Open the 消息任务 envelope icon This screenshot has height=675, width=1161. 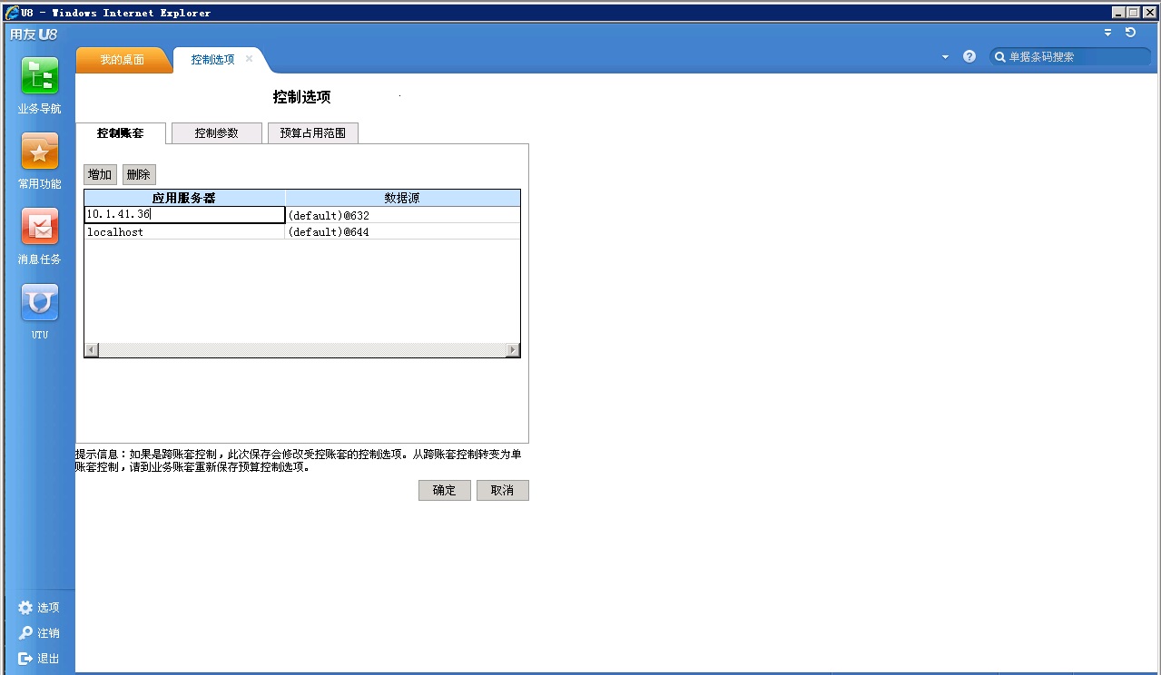(x=40, y=227)
